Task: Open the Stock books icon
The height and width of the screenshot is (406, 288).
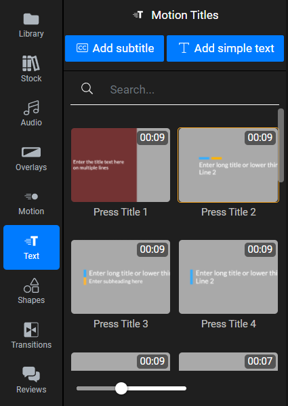Action: pos(31,63)
